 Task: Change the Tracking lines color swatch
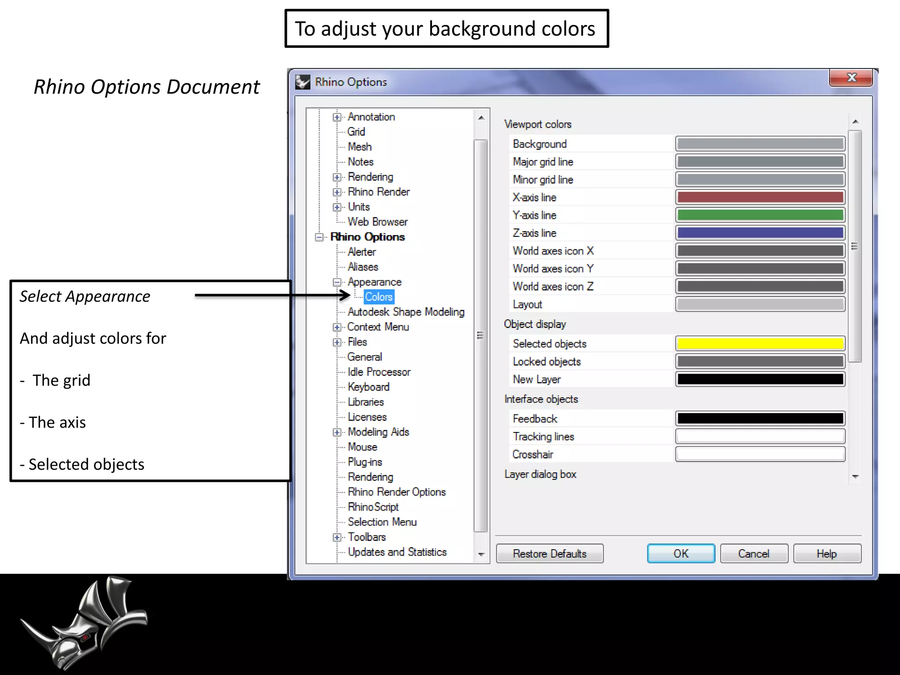pos(760,436)
